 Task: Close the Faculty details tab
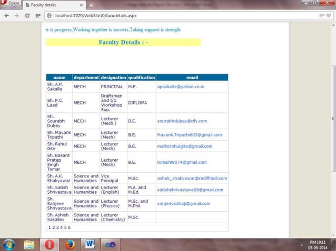(81, 5)
